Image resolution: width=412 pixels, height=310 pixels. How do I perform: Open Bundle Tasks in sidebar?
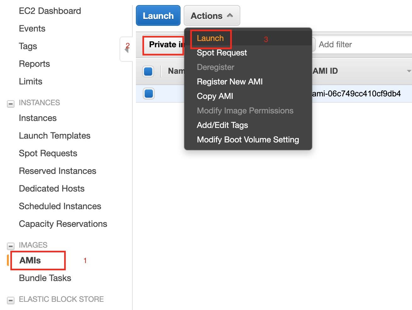45,278
